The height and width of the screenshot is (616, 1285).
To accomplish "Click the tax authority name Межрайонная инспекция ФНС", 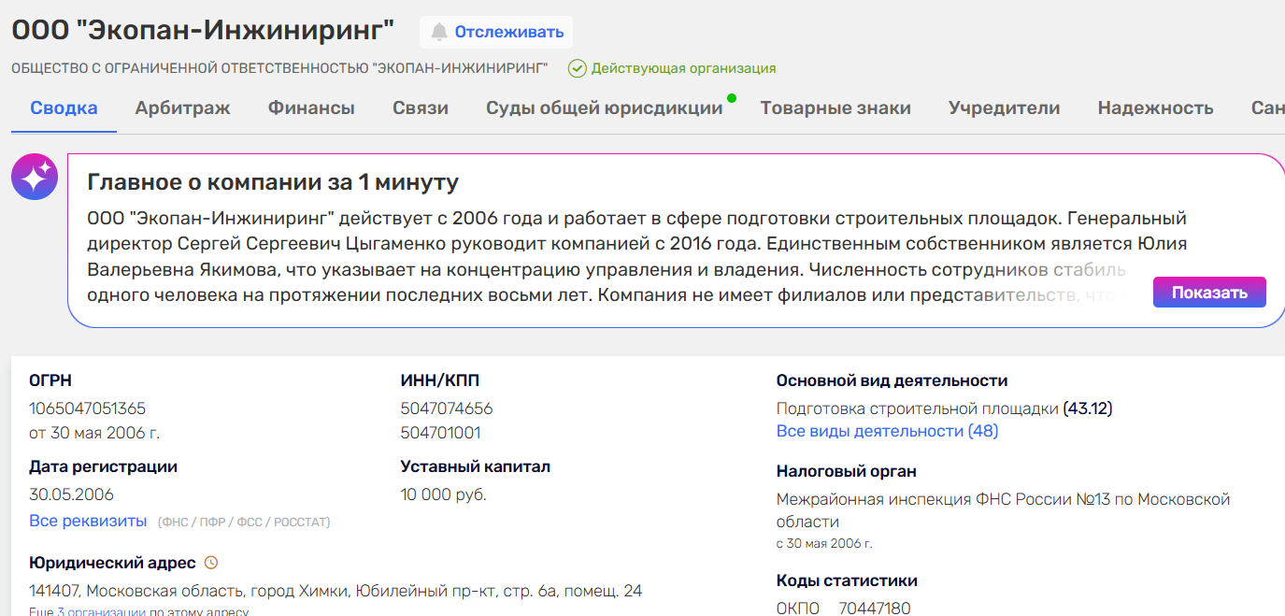I will coord(1003,510).
